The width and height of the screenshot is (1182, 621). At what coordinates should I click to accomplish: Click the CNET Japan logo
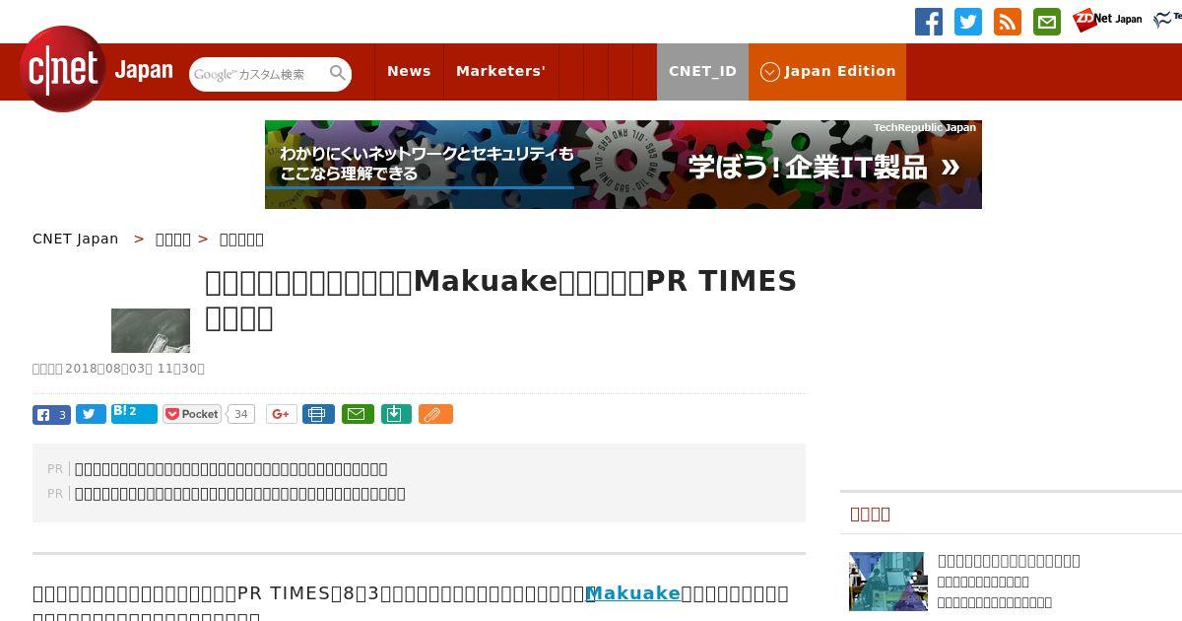(x=97, y=69)
